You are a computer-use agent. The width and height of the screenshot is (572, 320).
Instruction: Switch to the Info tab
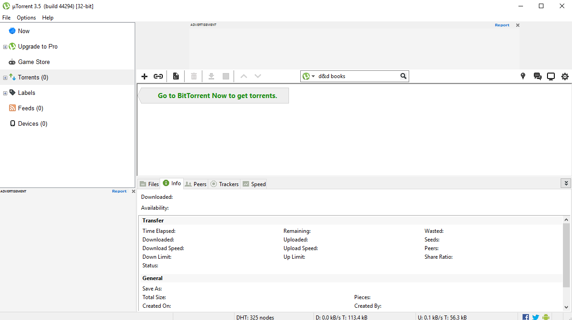point(172,183)
